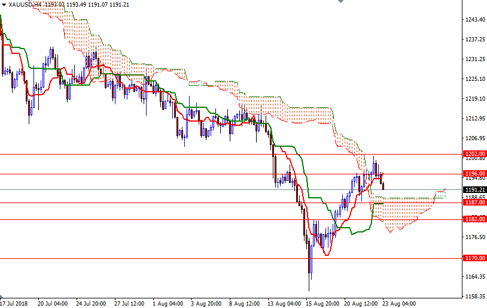Click the small triangle in bottom-left corner

coord(2,297)
